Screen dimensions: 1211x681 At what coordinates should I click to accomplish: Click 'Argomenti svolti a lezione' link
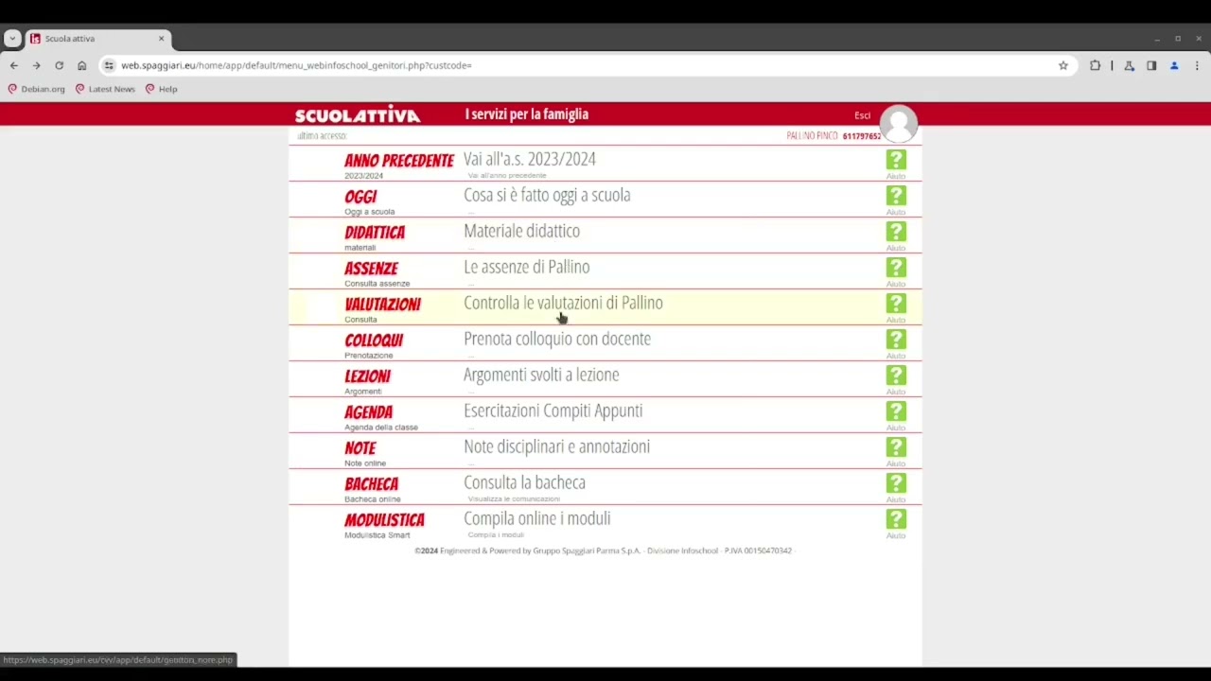pos(541,375)
